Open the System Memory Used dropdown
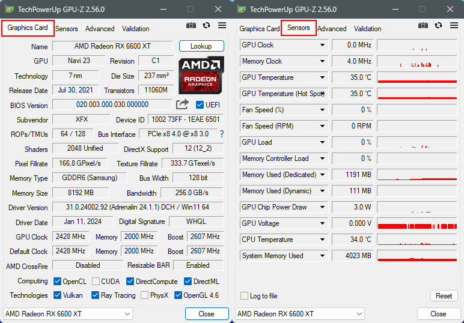Viewport: 464px width, 323px height. [322, 256]
